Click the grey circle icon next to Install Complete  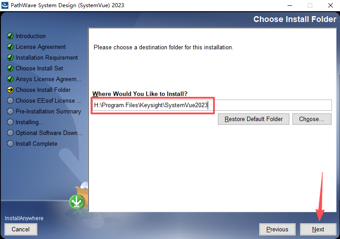(10, 143)
